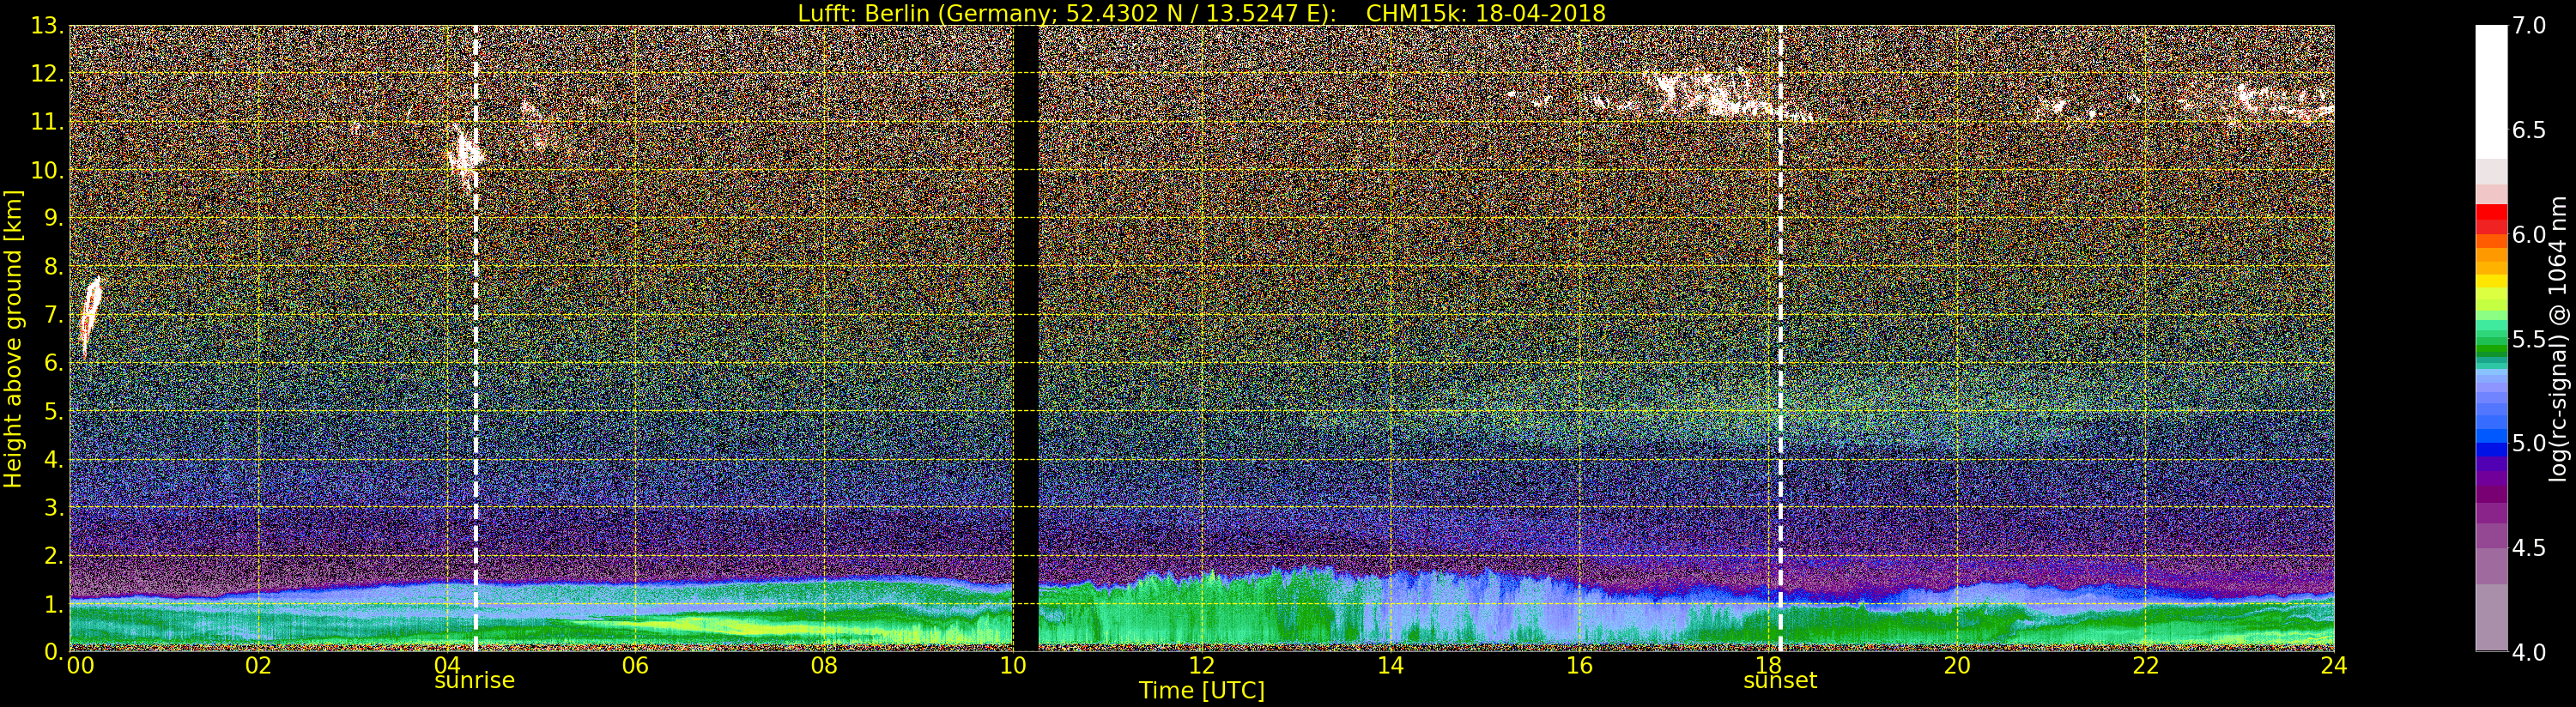This screenshot has width=2576, height=707.
Task: Select the height axis tick '11.'
Action: coord(48,123)
